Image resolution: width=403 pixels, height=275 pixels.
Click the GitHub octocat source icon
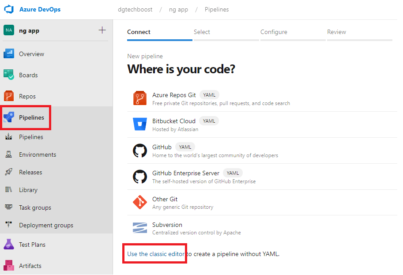pos(140,151)
